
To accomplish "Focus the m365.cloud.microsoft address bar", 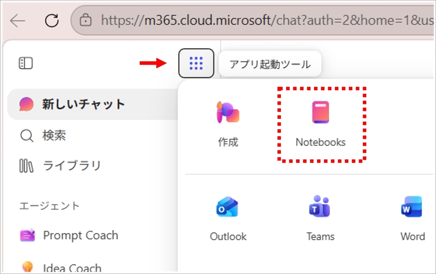I will pyautogui.click(x=254, y=20).
